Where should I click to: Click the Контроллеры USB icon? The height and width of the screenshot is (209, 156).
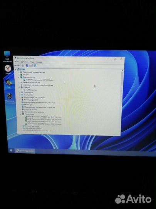pos(22,100)
